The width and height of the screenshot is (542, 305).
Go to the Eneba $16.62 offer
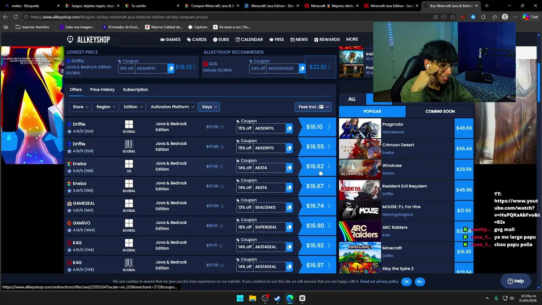(318, 166)
